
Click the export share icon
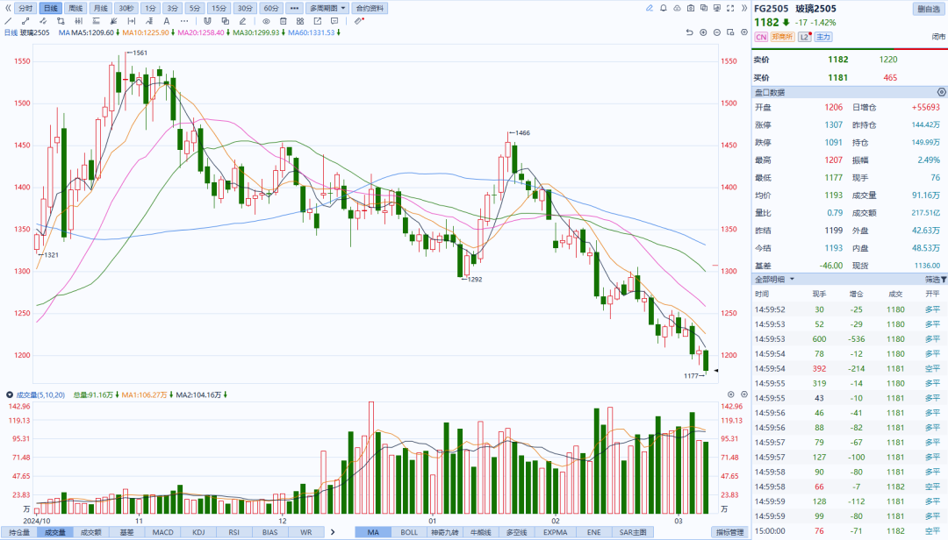click(x=318, y=21)
